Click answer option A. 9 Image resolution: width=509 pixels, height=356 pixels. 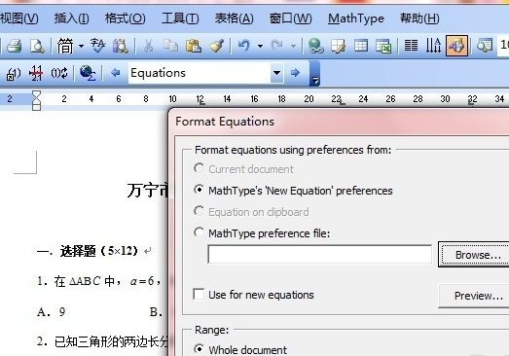52,312
